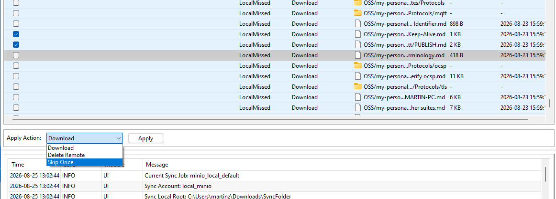Choose Delete Remote from the Apply Action list
This screenshot has height=199, width=556.
(x=85, y=155)
